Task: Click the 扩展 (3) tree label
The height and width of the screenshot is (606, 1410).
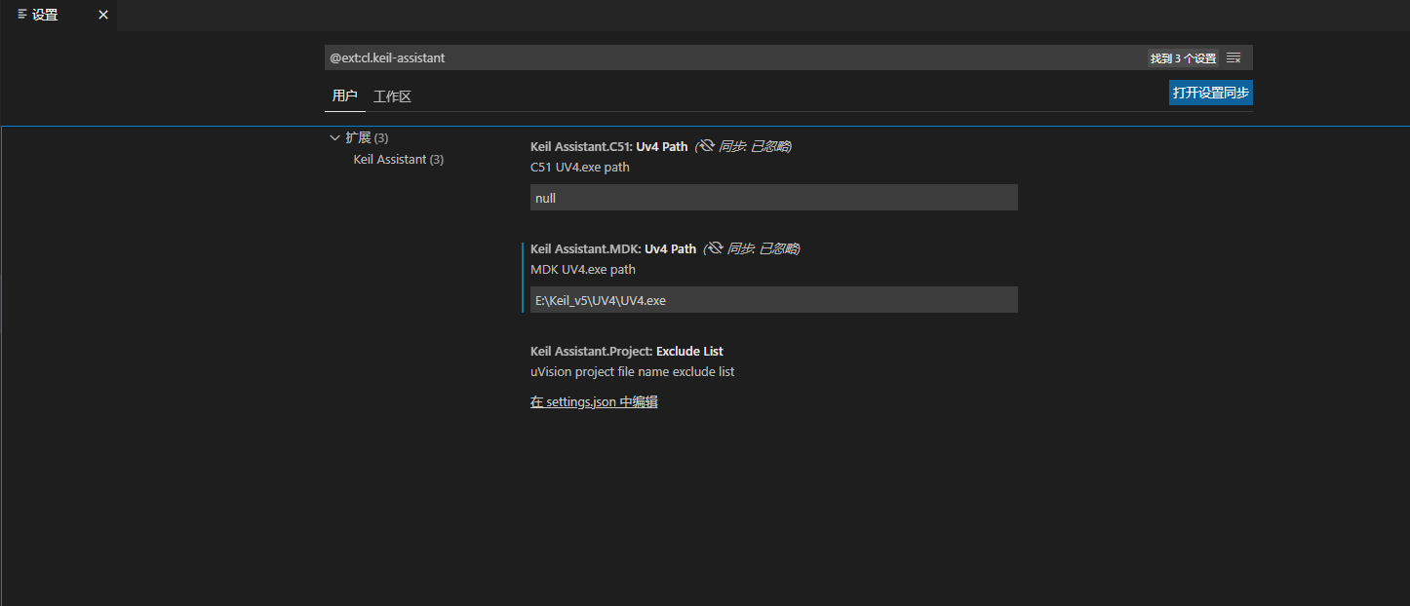Action: tap(368, 137)
